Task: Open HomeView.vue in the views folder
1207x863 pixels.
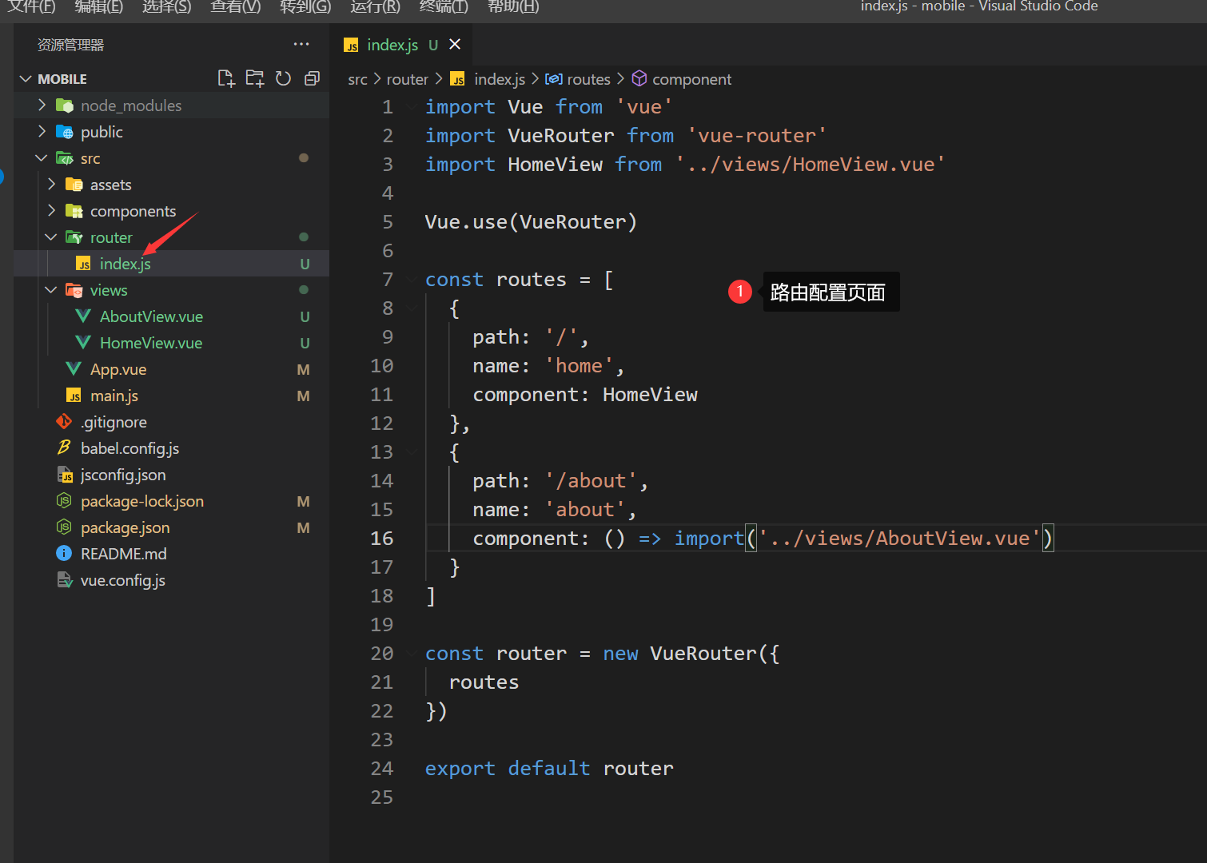Action: pyautogui.click(x=150, y=343)
